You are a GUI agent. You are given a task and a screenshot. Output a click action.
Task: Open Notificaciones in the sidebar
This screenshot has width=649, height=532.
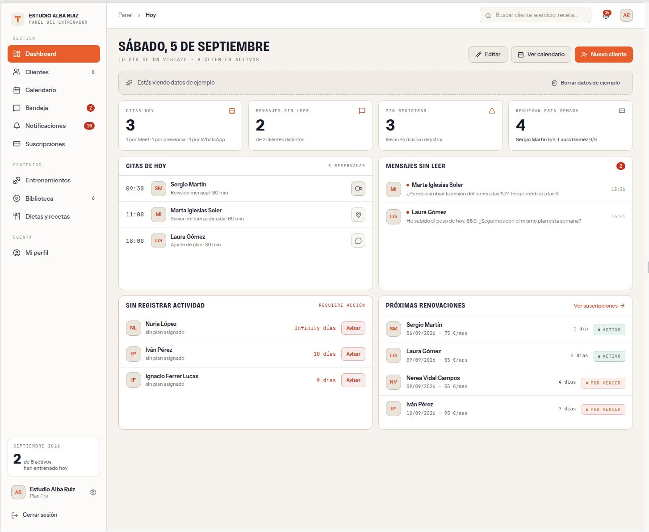(54, 126)
